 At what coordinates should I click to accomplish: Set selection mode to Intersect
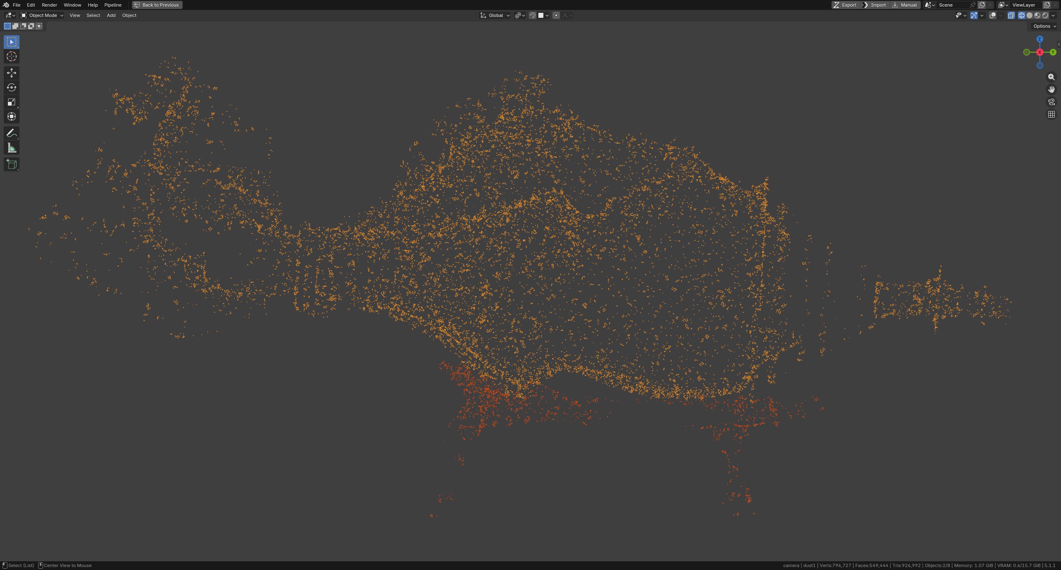tap(39, 26)
